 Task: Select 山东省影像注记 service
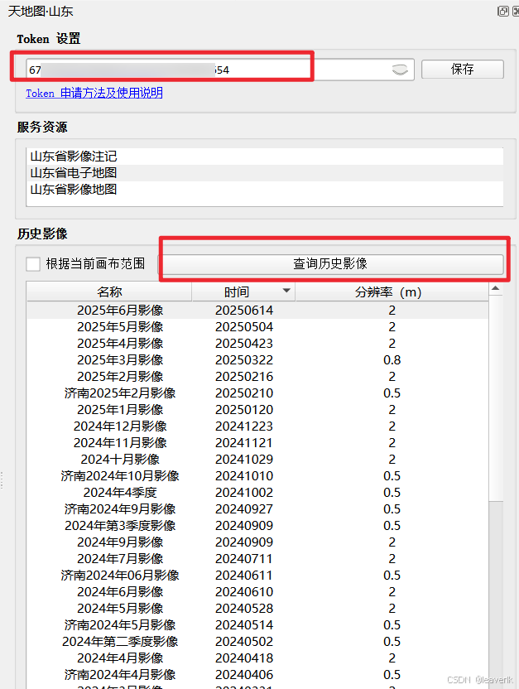click(265, 156)
